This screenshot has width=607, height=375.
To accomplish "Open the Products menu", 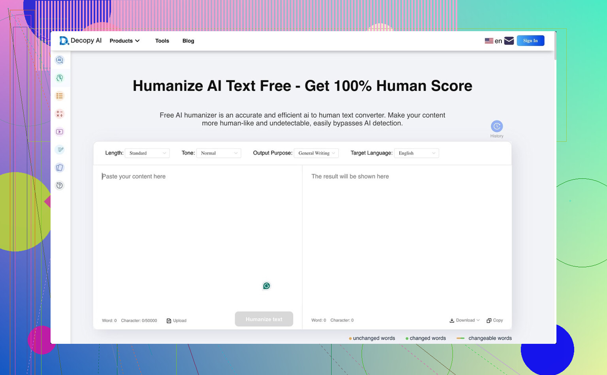I will point(124,41).
